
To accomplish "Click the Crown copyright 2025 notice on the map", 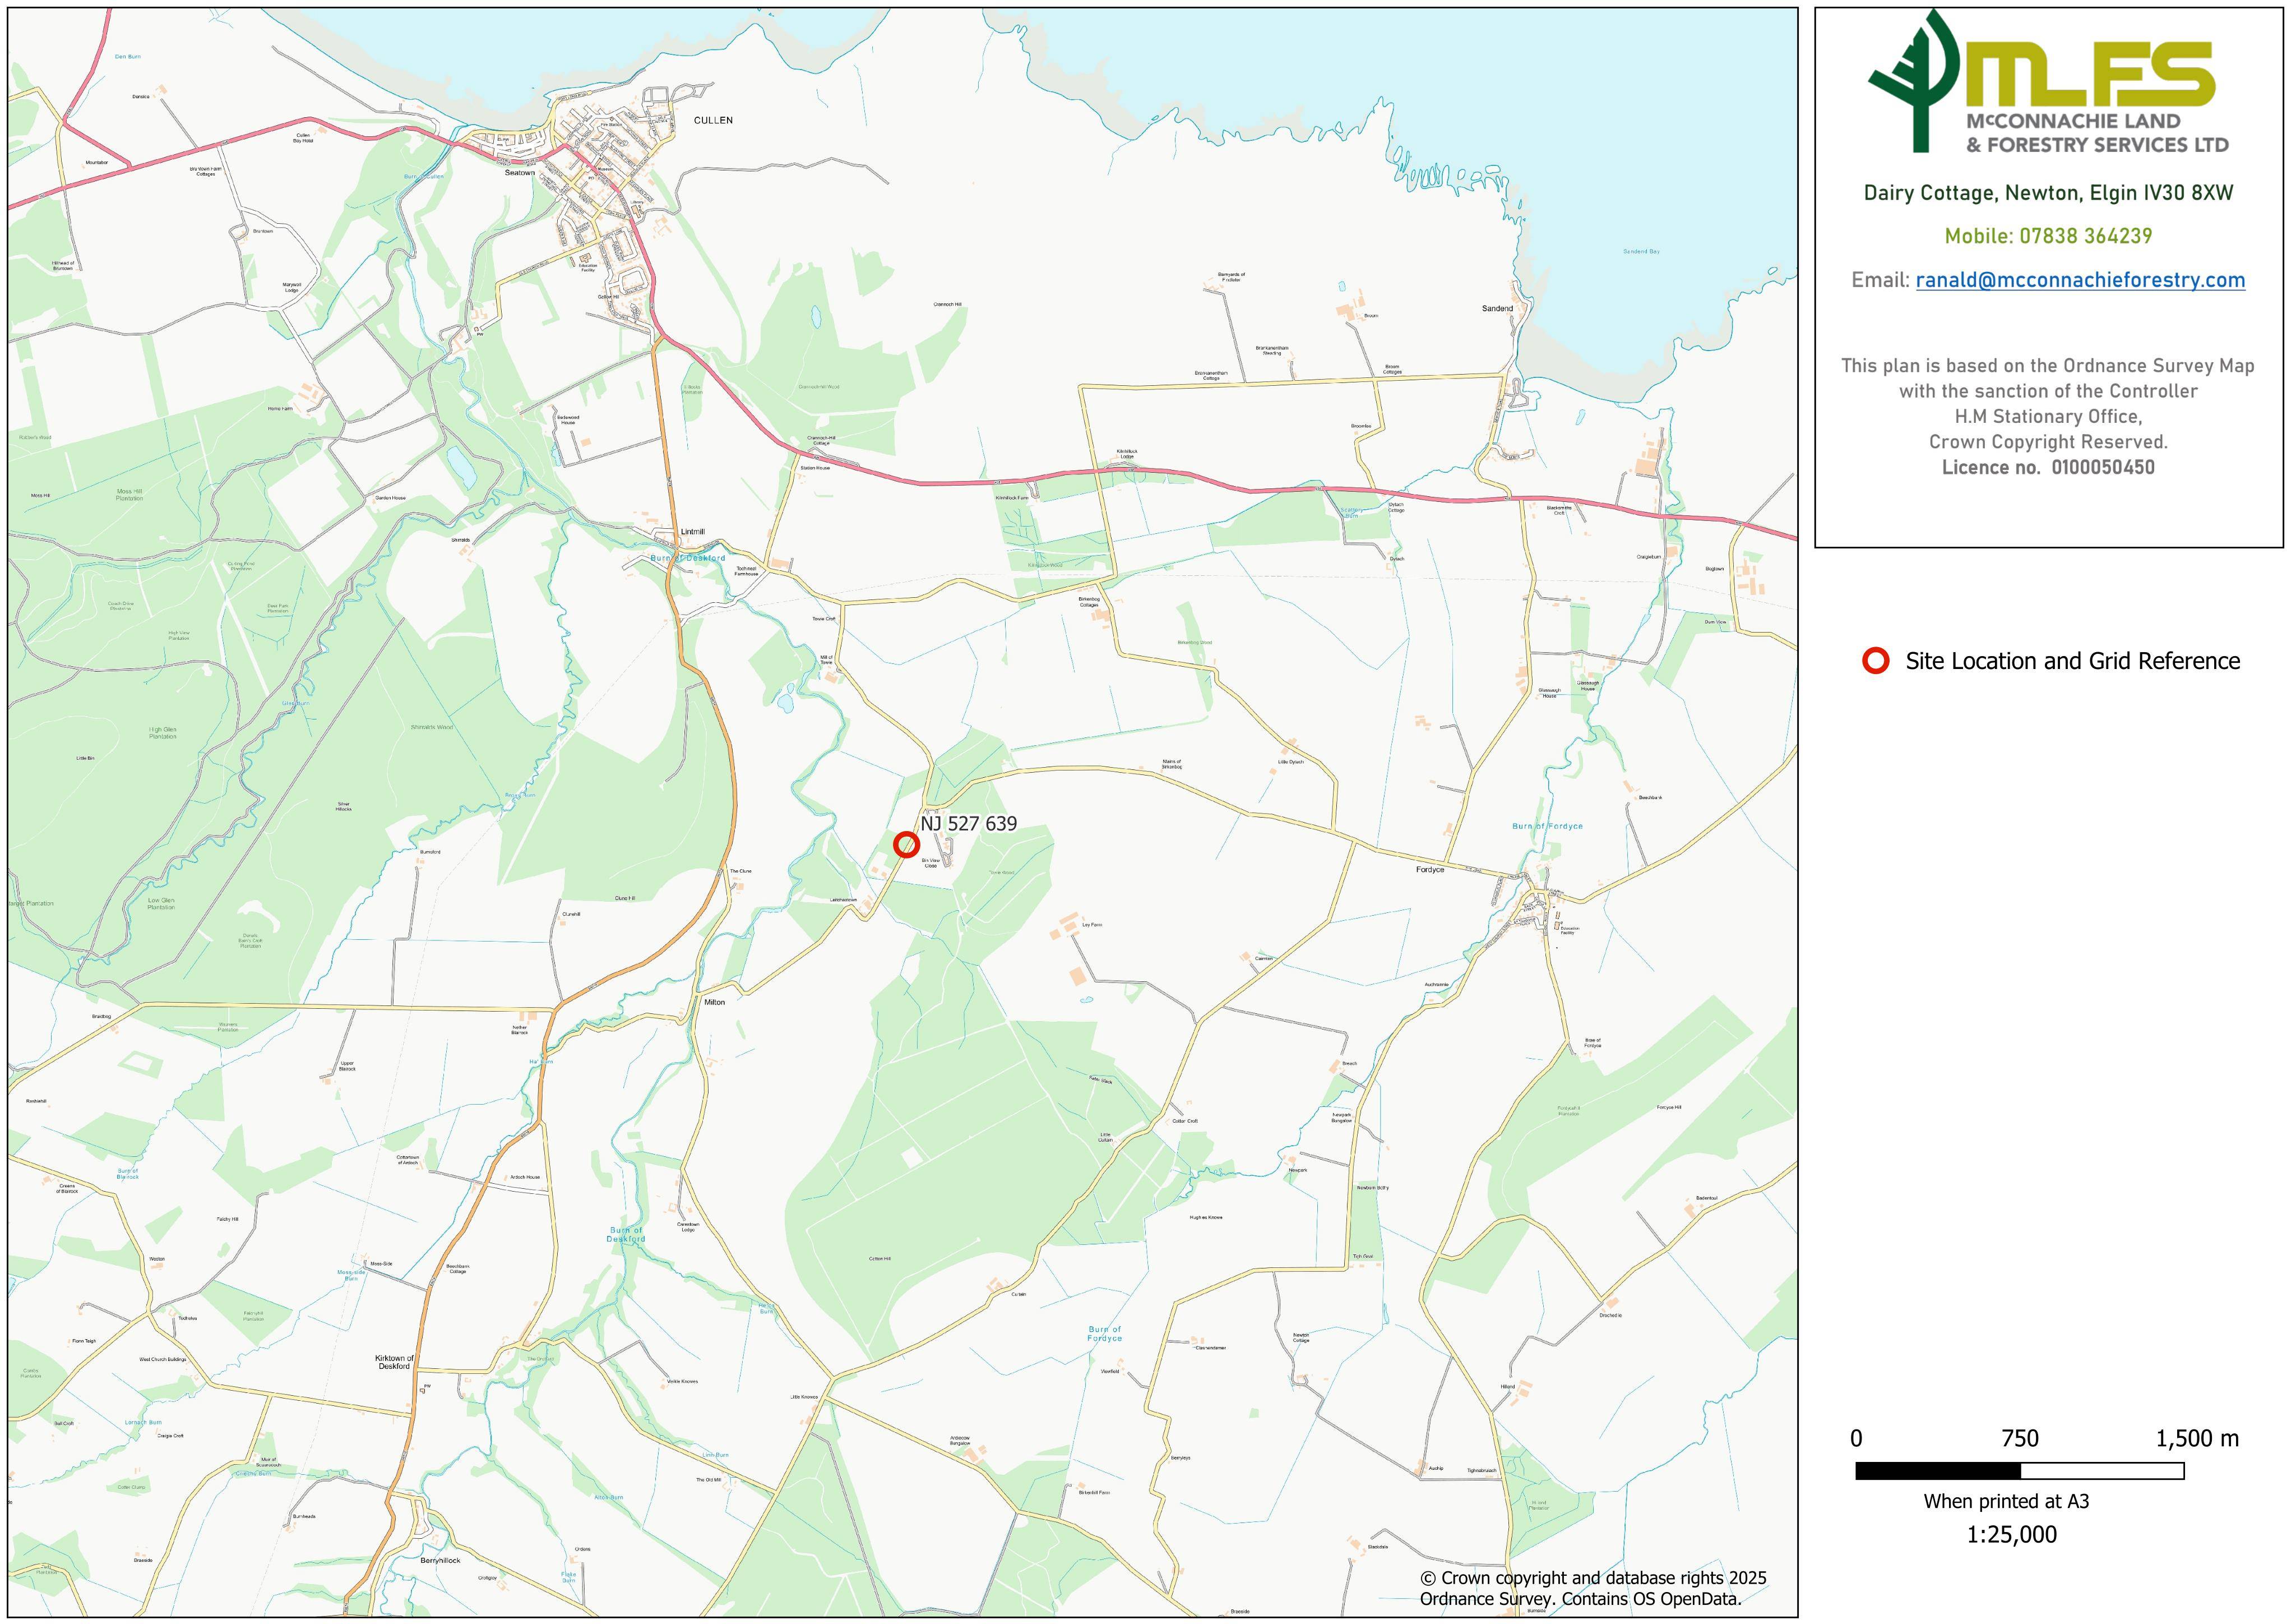I will (x=1593, y=1588).
